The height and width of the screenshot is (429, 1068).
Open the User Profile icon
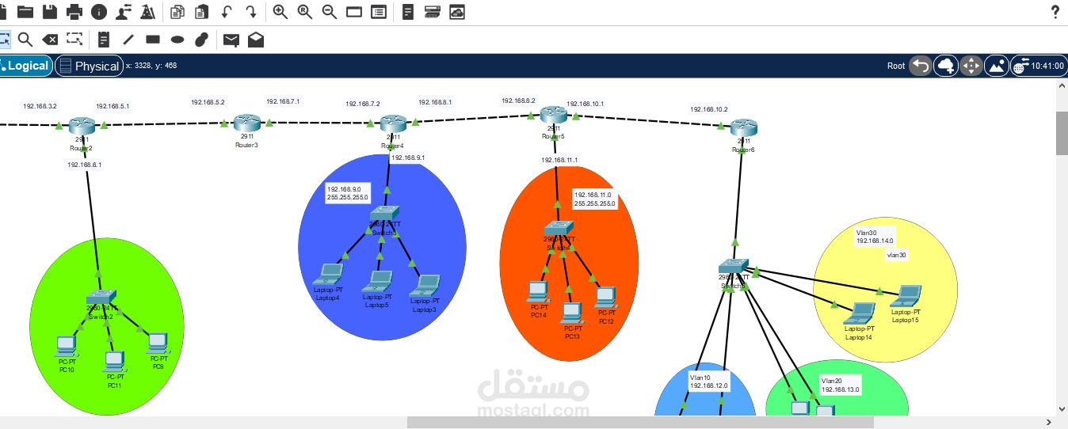click(124, 11)
